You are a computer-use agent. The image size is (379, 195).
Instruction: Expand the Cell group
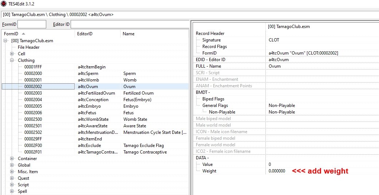tap(12, 53)
